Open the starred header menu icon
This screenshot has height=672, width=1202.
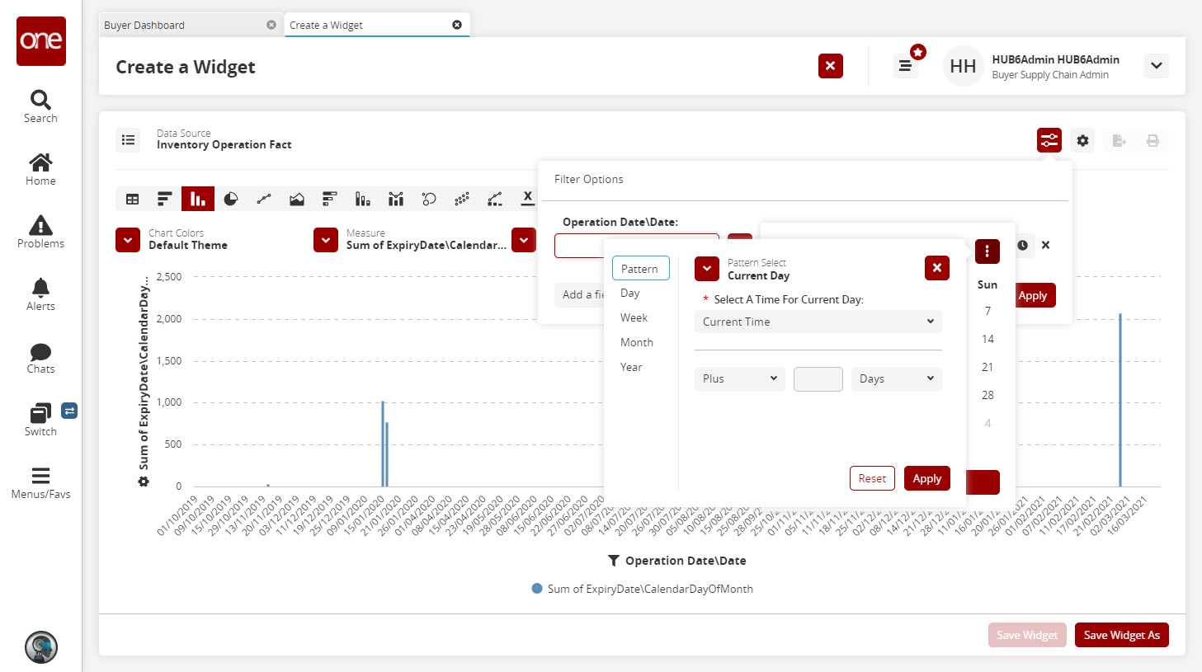[x=906, y=66]
